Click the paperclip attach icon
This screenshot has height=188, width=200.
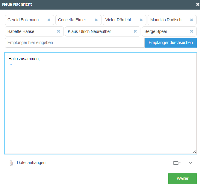click(11, 163)
